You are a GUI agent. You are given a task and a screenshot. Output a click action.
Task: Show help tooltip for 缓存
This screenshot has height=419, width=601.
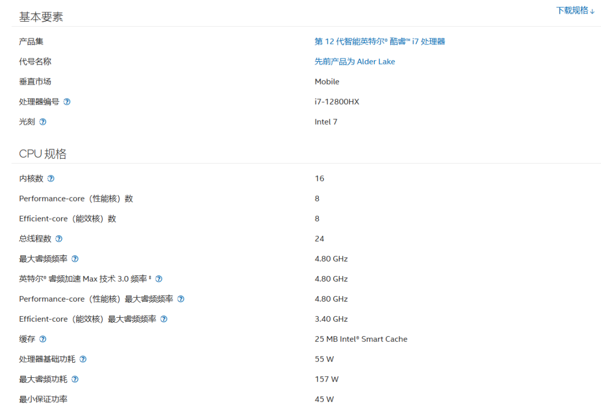[43, 339]
